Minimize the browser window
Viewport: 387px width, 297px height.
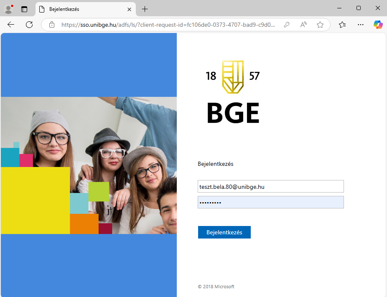(x=339, y=8)
